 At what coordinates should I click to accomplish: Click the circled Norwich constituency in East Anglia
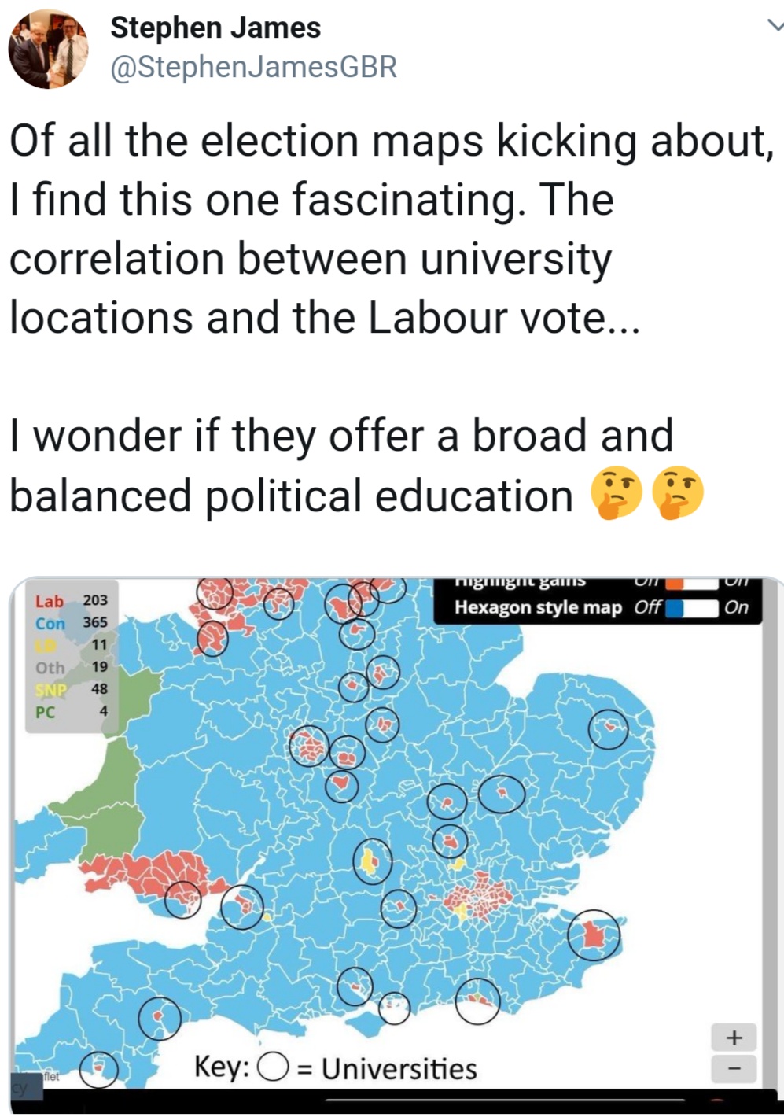(609, 728)
